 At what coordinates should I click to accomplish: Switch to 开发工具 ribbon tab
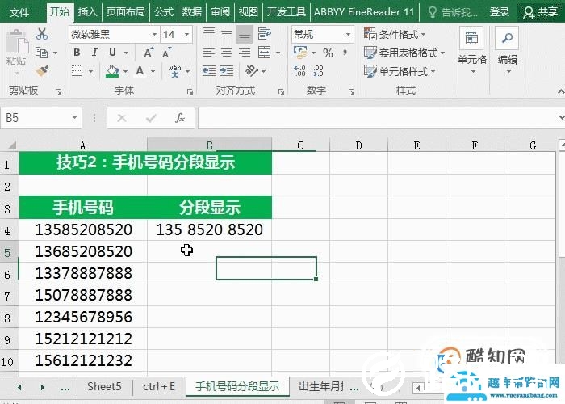(x=286, y=12)
